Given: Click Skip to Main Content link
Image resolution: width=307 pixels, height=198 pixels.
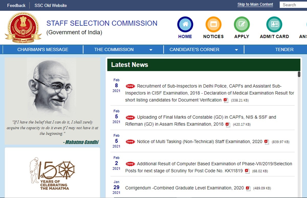Looking at the screenshot, I should click(x=255, y=4).
